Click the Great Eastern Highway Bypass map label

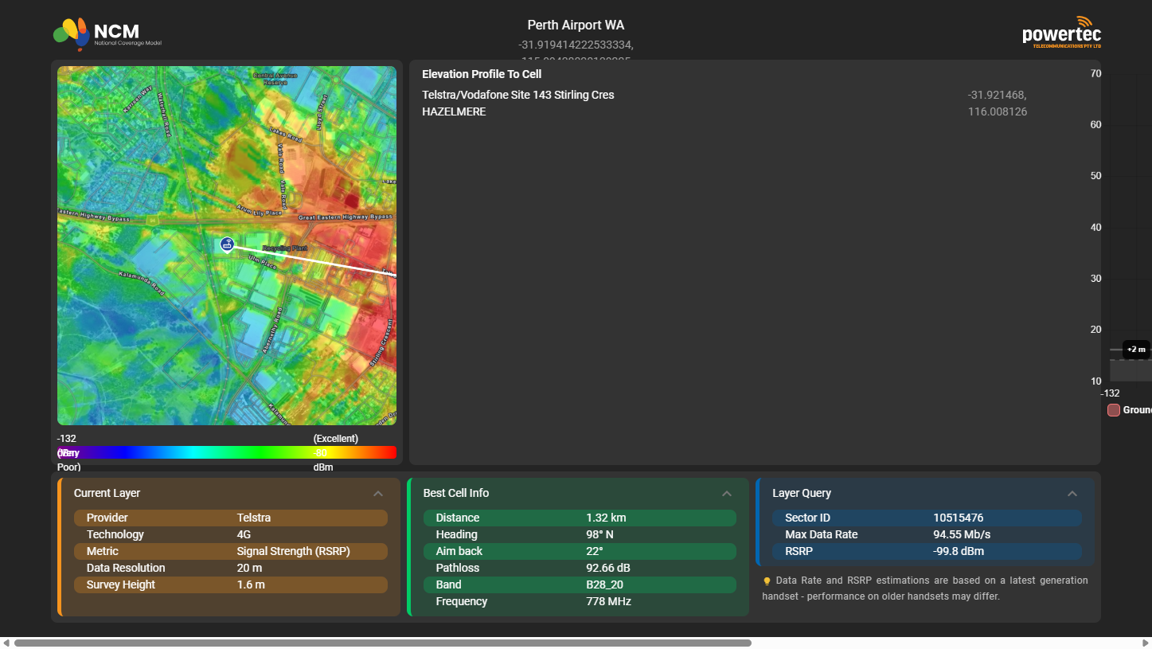click(x=346, y=217)
